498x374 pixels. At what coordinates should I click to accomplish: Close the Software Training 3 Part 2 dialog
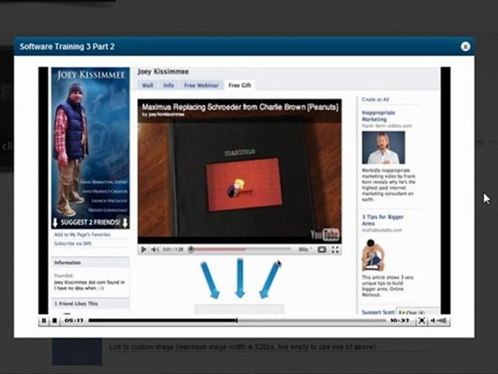click(465, 47)
